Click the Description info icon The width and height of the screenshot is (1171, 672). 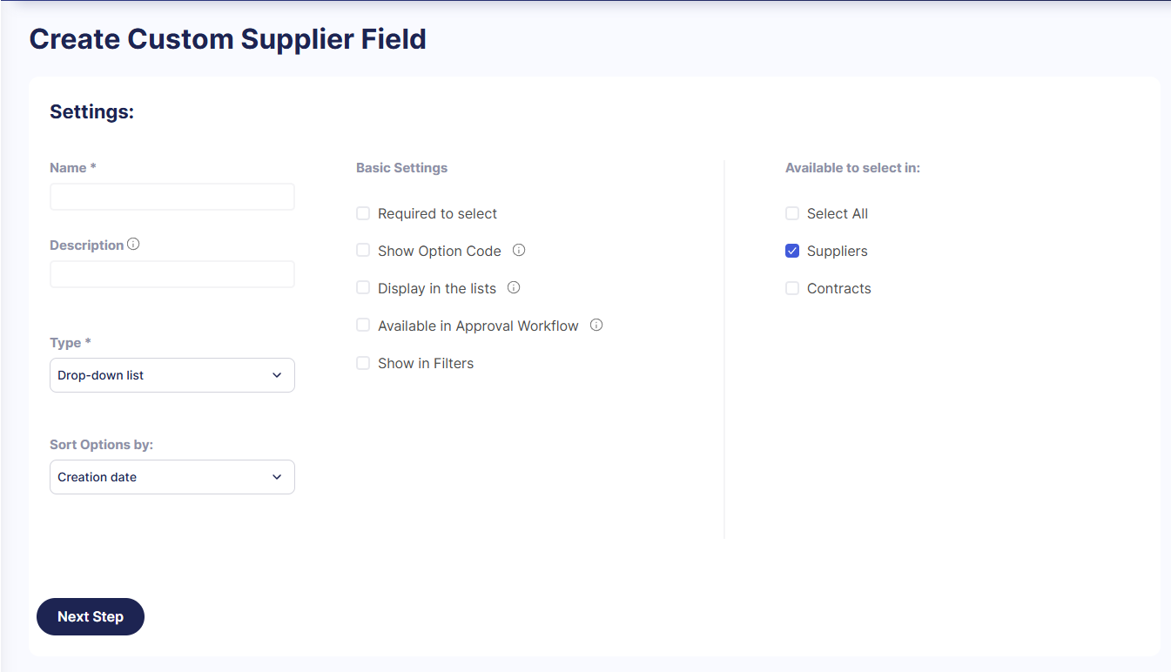click(133, 245)
